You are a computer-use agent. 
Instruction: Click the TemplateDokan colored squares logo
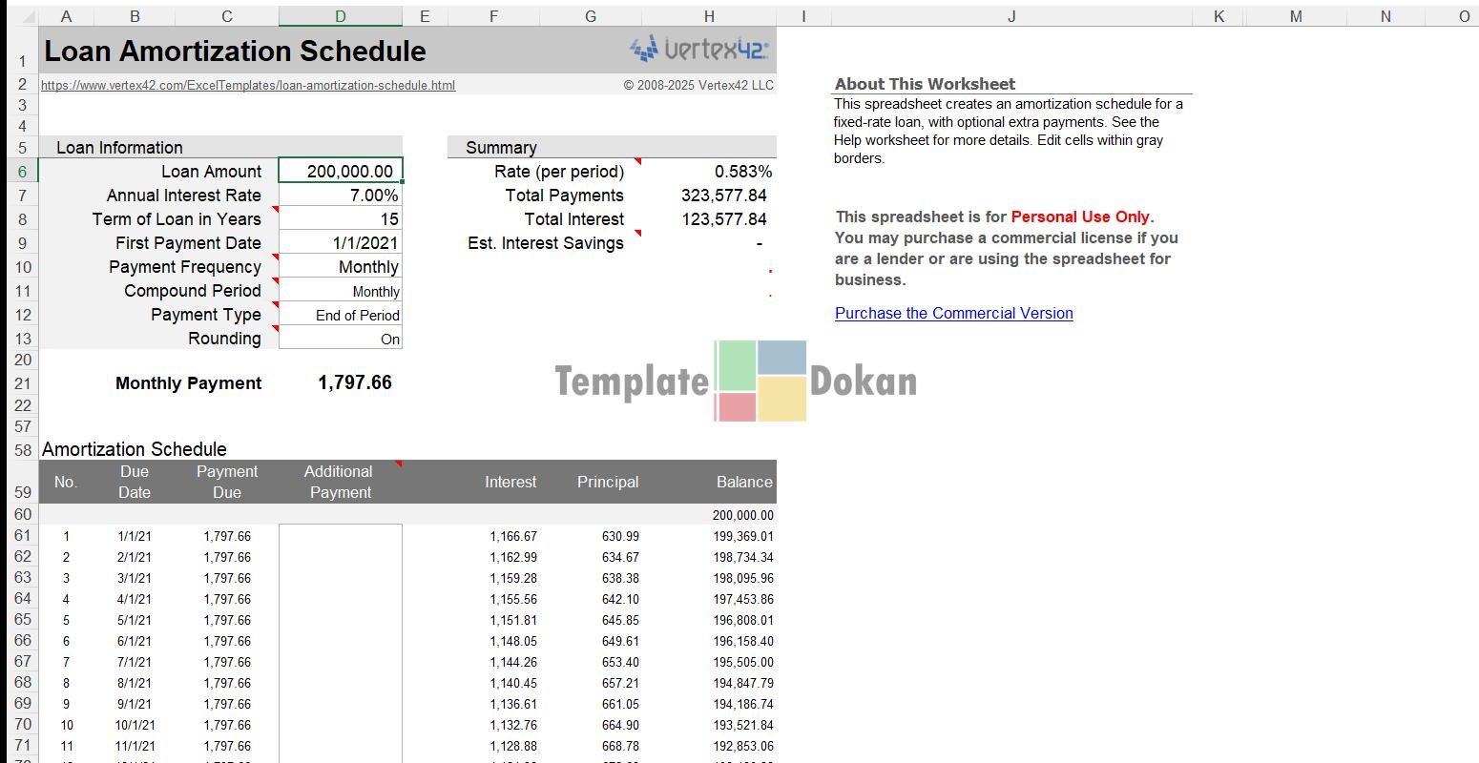point(760,381)
